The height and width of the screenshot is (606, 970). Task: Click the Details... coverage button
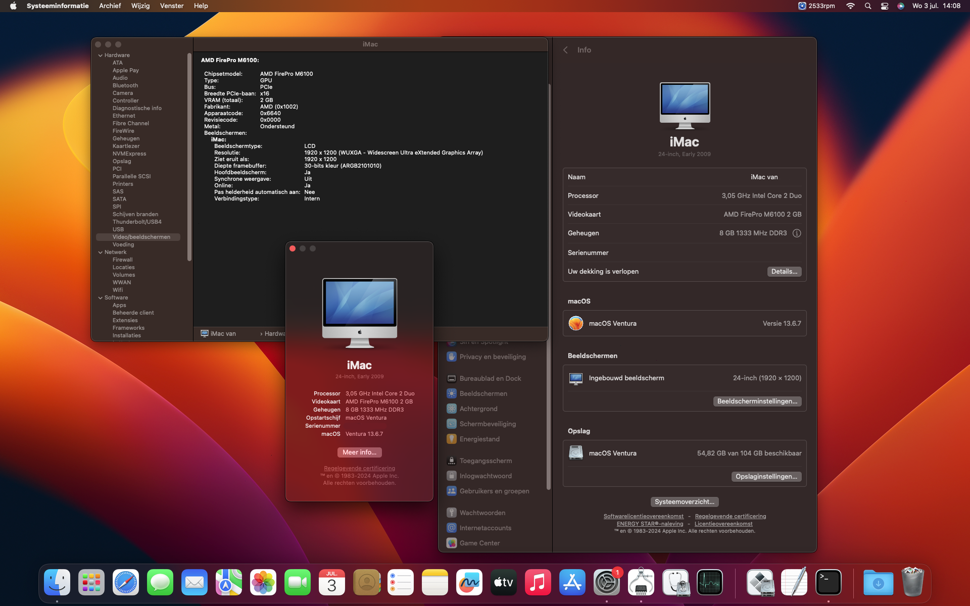(x=784, y=272)
